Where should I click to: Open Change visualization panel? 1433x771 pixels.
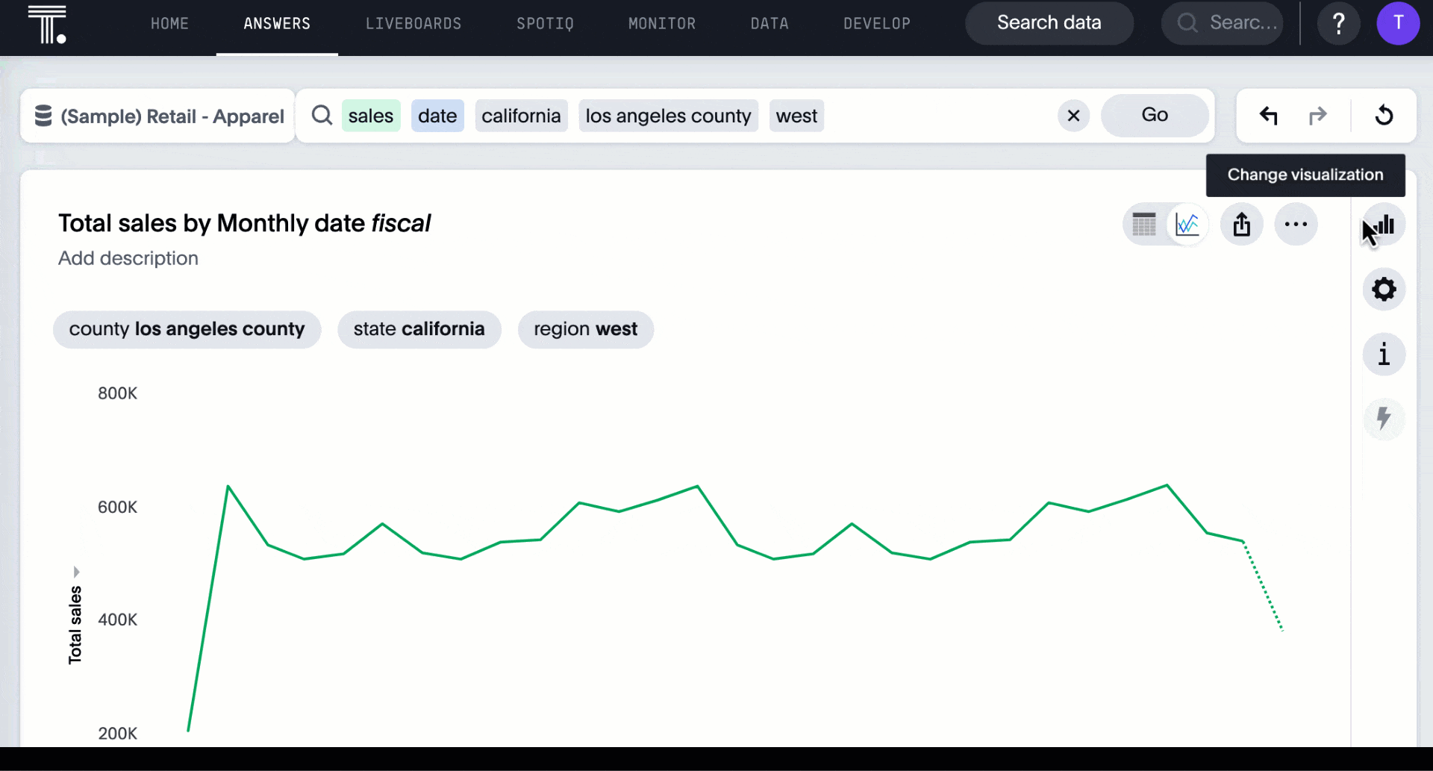tap(1384, 225)
